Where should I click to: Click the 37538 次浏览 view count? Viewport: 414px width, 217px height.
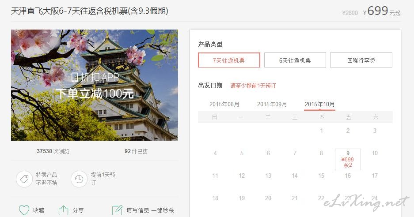point(53,151)
